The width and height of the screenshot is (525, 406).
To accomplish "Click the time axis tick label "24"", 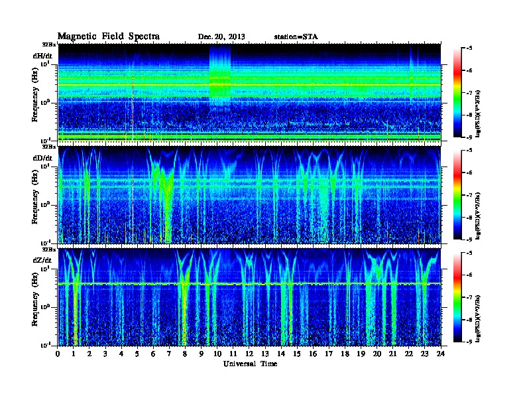I will (441, 354).
